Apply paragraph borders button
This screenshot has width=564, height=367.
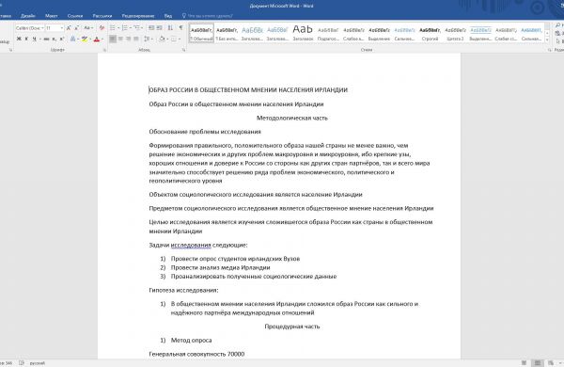(x=174, y=39)
